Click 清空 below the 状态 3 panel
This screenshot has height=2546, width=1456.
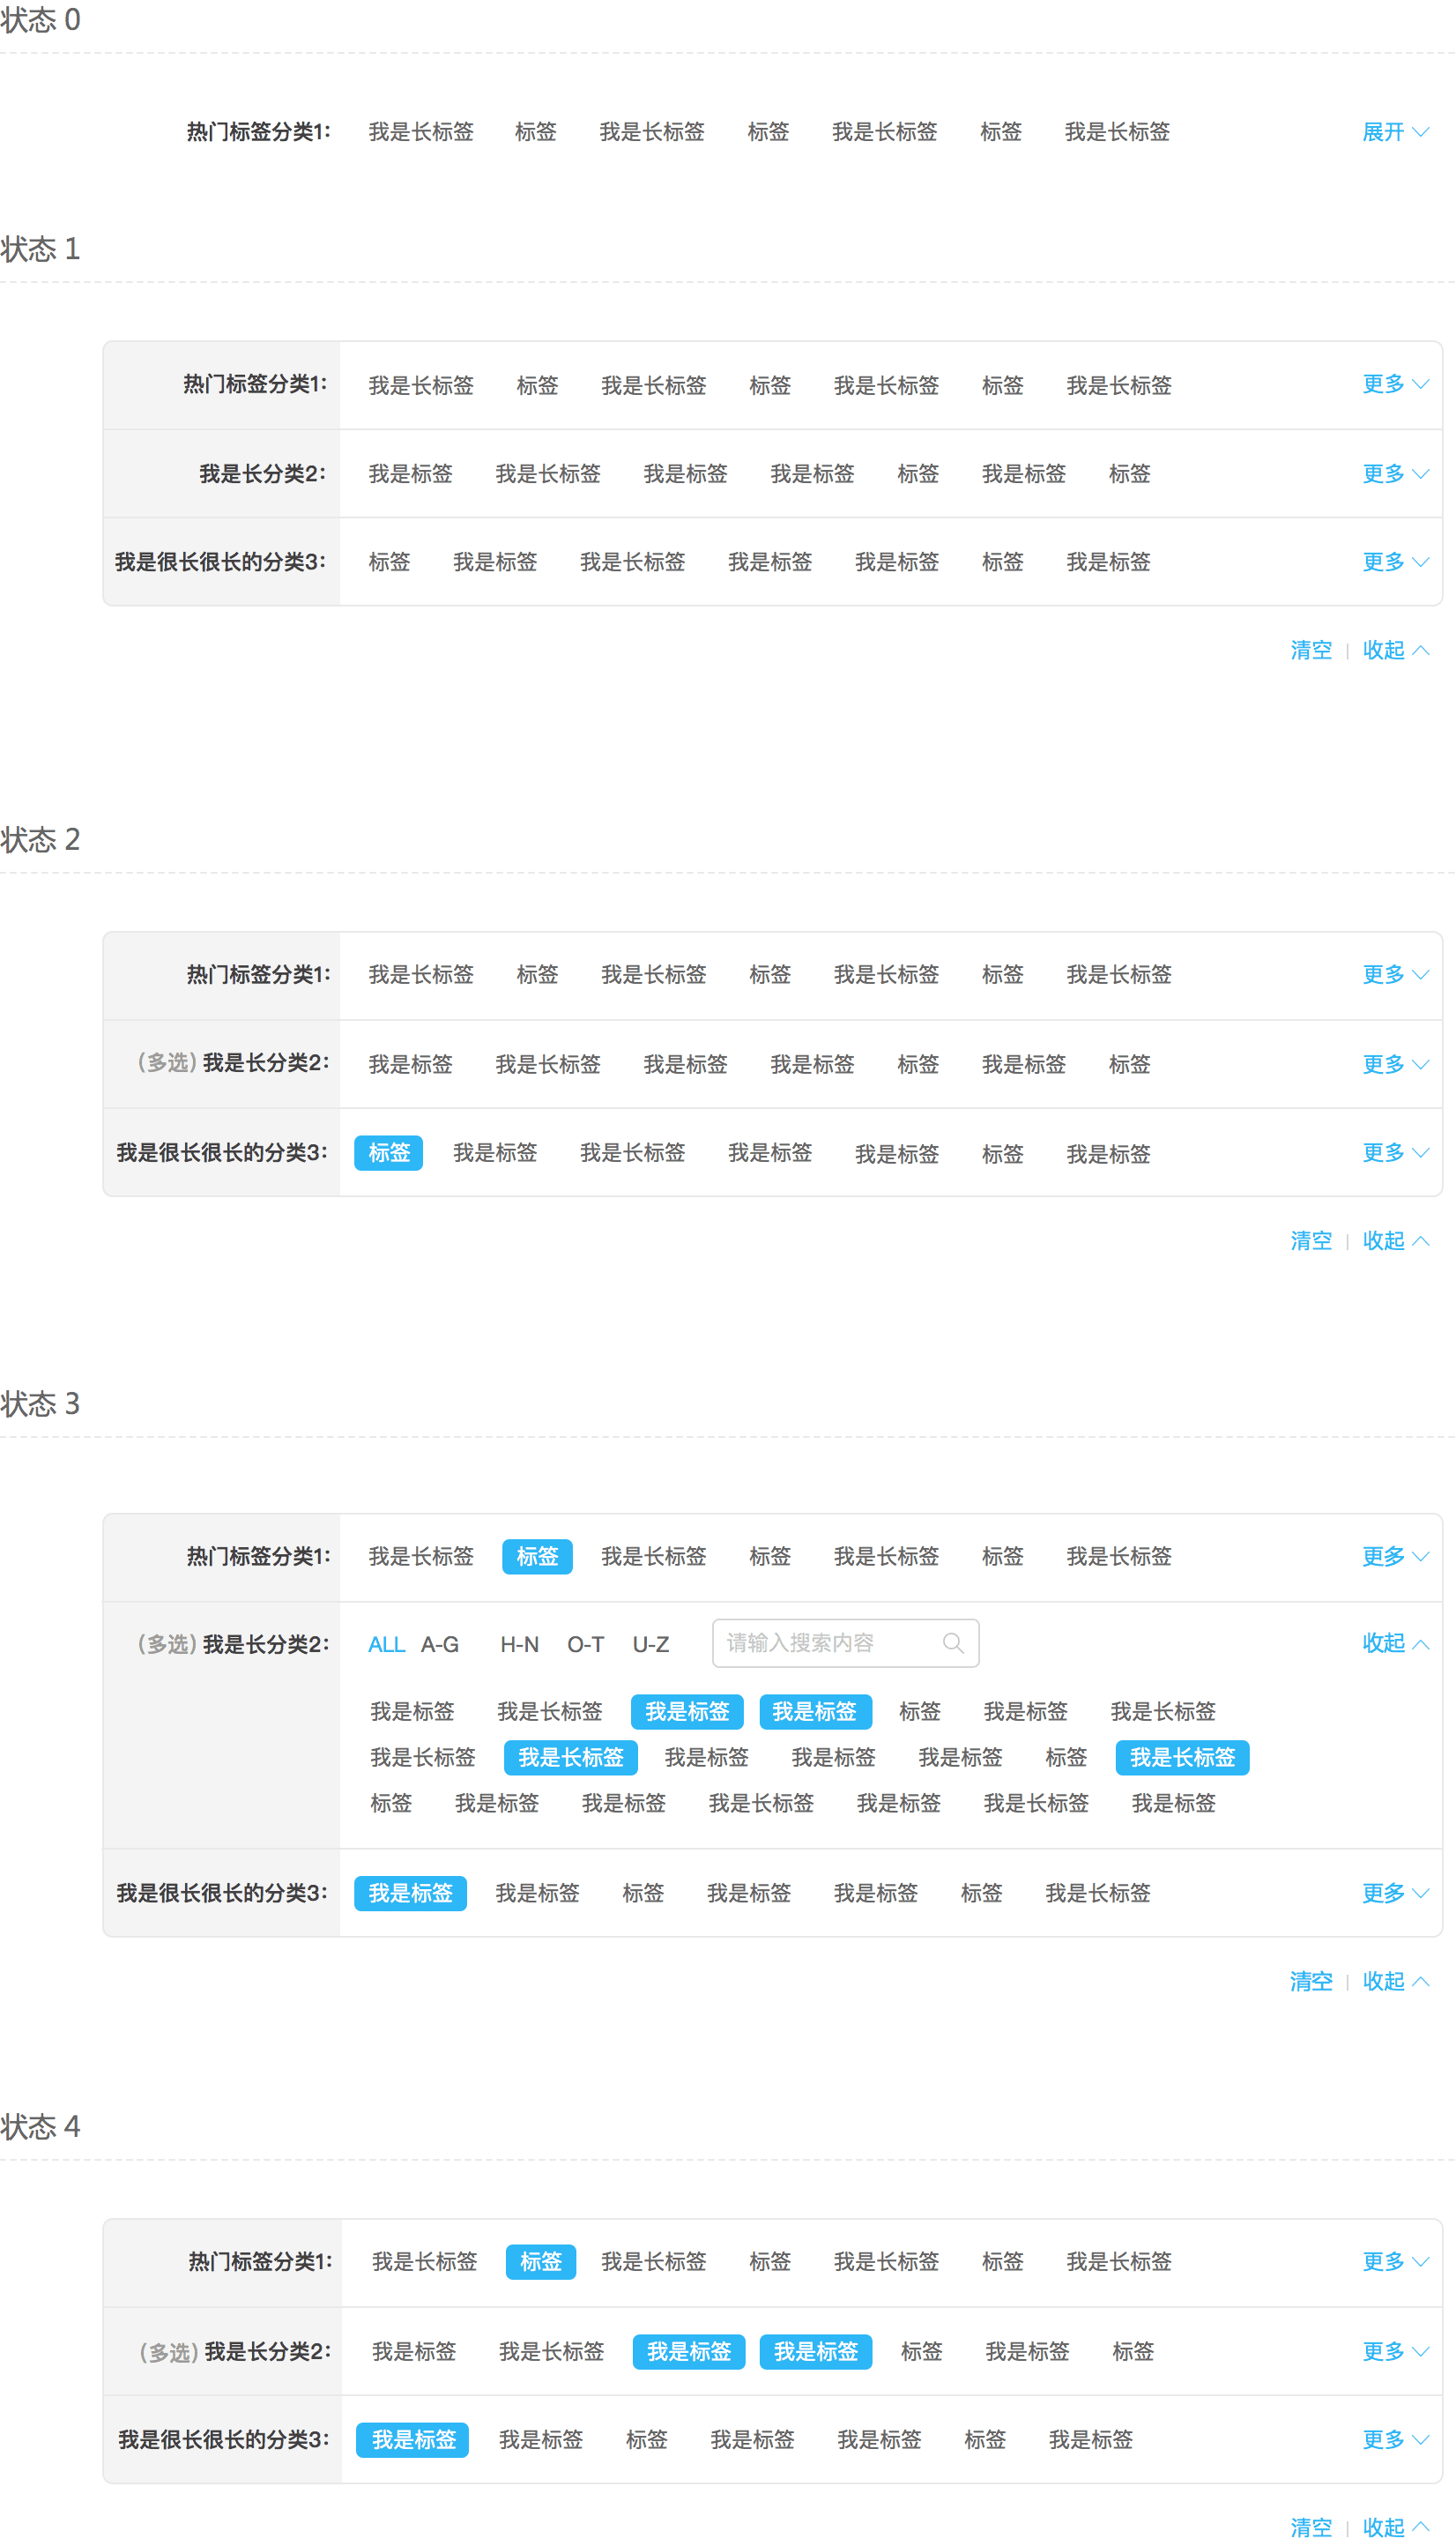click(x=1311, y=1981)
